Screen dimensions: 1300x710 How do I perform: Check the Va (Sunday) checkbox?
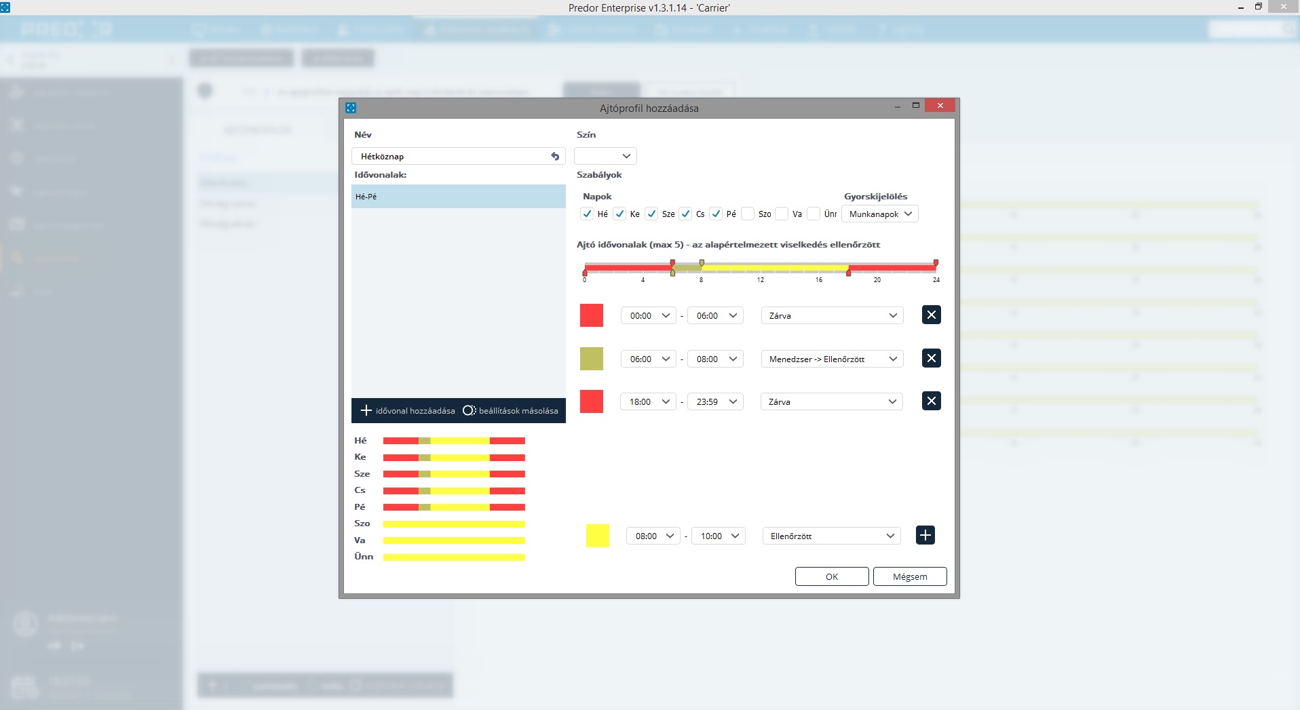782,214
